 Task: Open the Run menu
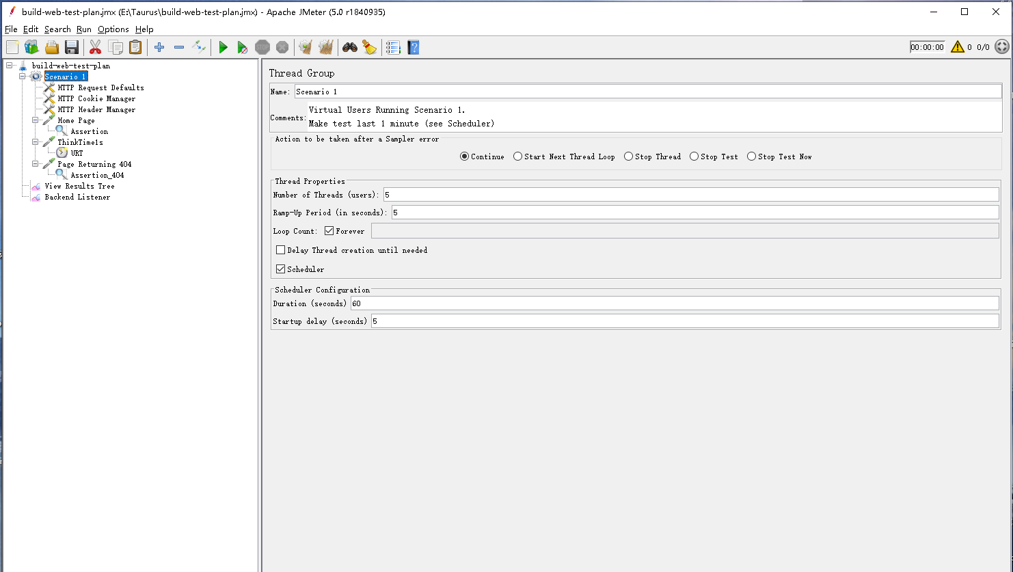pyautogui.click(x=84, y=29)
